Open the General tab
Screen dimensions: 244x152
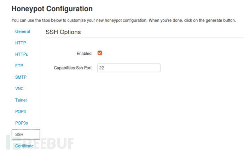pyautogui.click(x=22, y=31)
